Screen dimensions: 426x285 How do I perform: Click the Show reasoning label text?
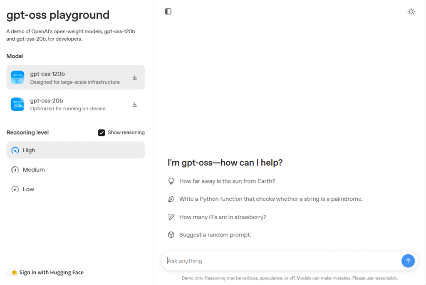point(126,132)
